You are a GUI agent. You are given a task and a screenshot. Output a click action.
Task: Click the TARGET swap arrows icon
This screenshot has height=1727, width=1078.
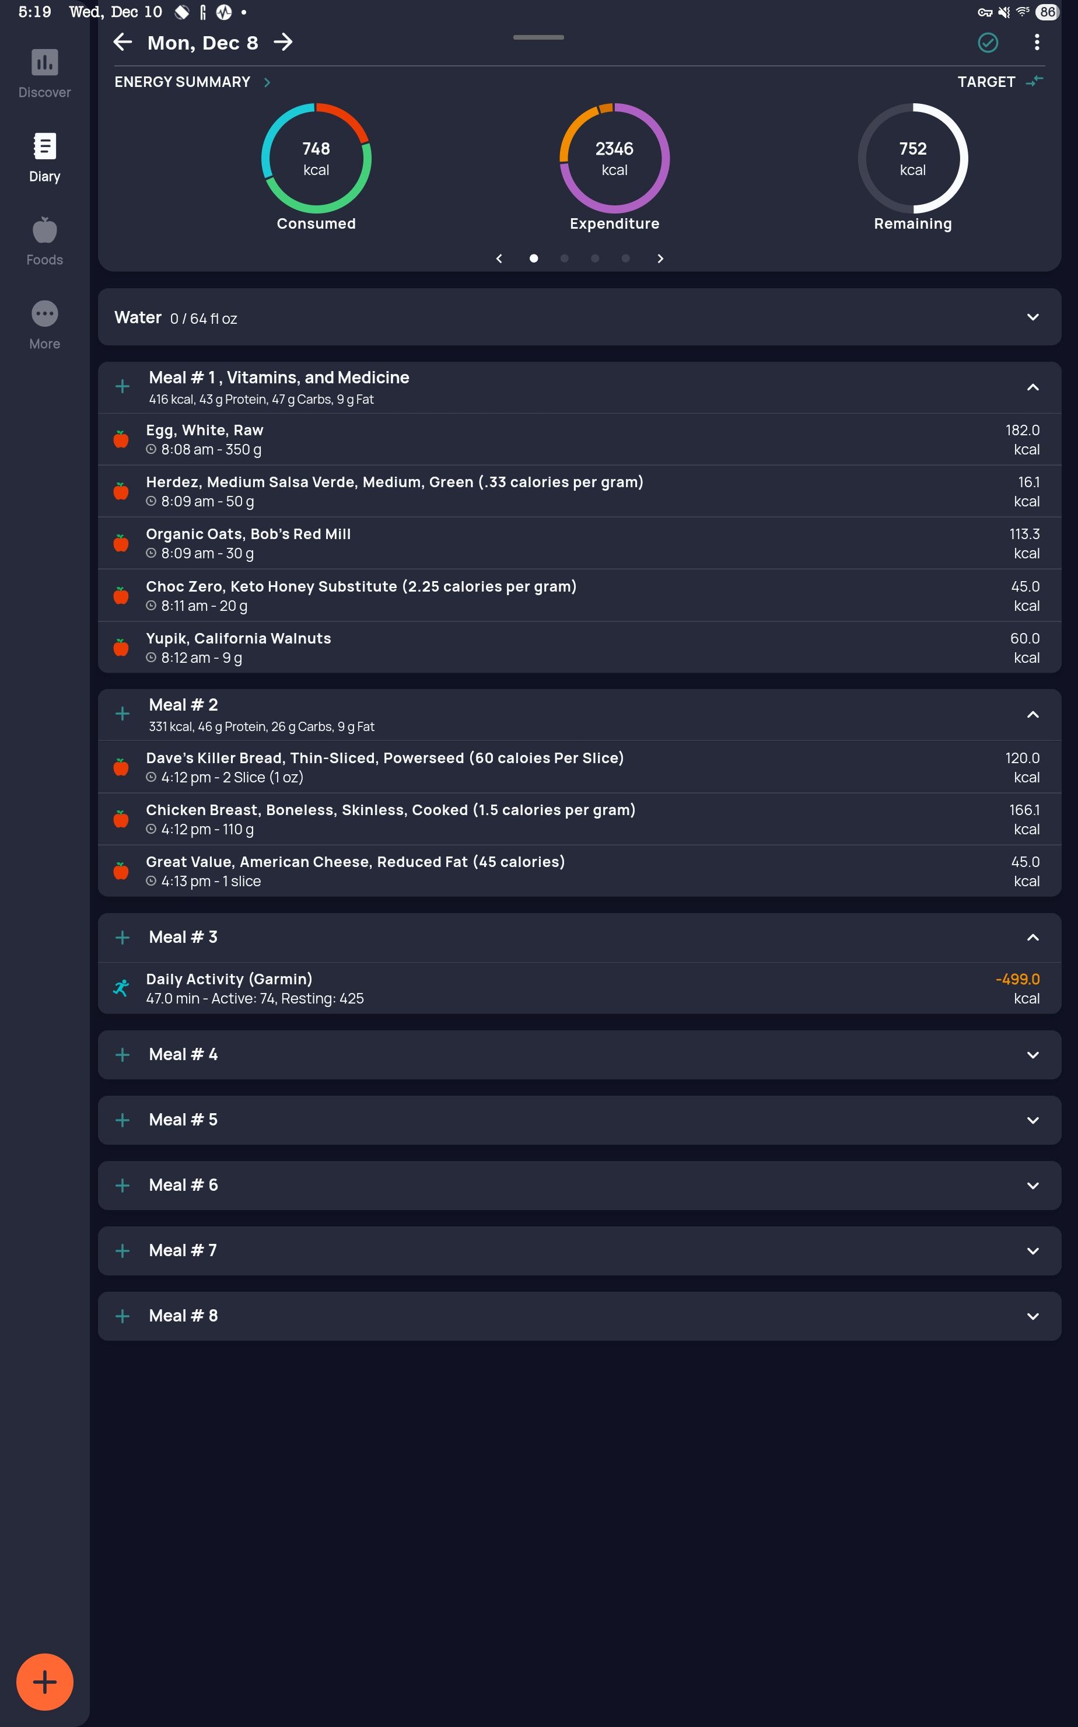1034,82
